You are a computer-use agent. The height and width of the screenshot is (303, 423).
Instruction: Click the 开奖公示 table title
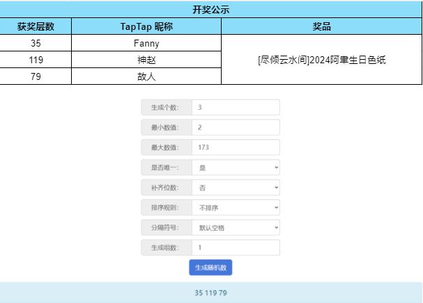tap(210, 10)
